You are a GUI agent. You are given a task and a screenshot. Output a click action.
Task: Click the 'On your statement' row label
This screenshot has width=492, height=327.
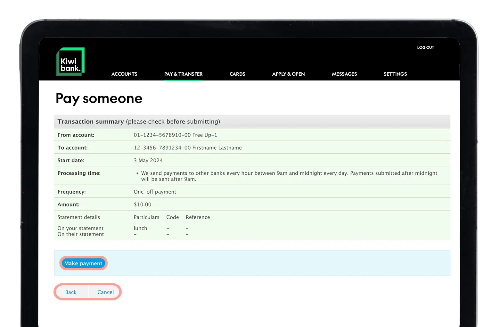(x=80, y=228)
